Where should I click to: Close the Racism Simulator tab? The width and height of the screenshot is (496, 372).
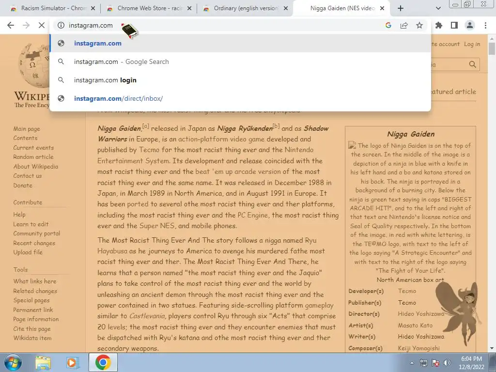click(x=93, y=9)
